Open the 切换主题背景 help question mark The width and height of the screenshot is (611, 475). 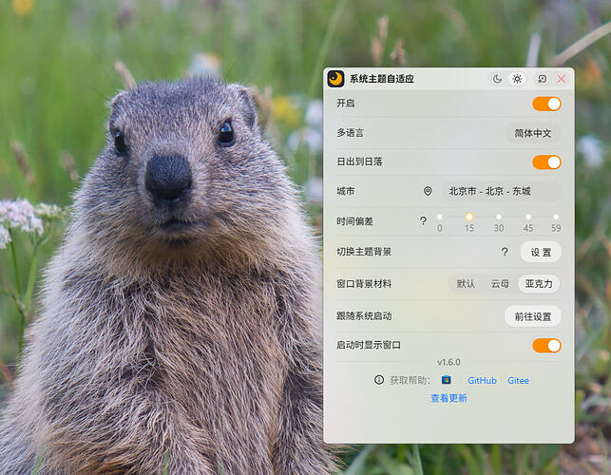pyautogui.click(x=505, y=252)
